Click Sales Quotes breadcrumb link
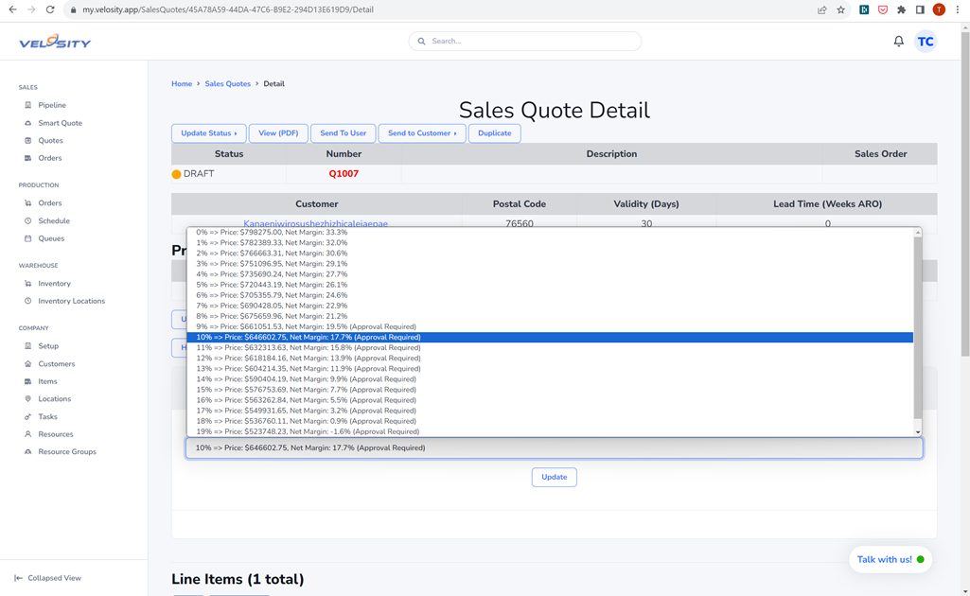Viewport: 970px width, 596px height. click(x=228, y=84)
